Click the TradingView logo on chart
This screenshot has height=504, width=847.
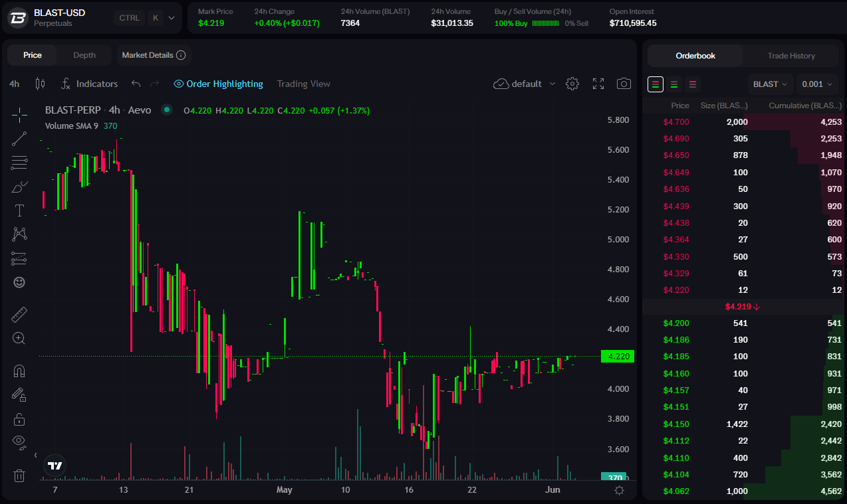click(55, 465)
